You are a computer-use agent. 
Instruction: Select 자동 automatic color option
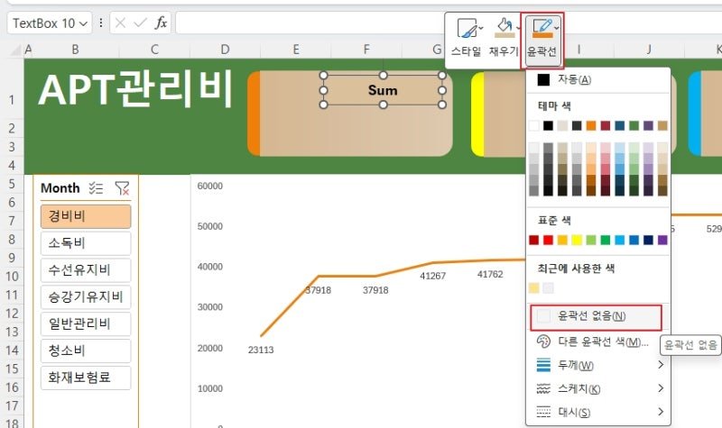pos(597,79)
